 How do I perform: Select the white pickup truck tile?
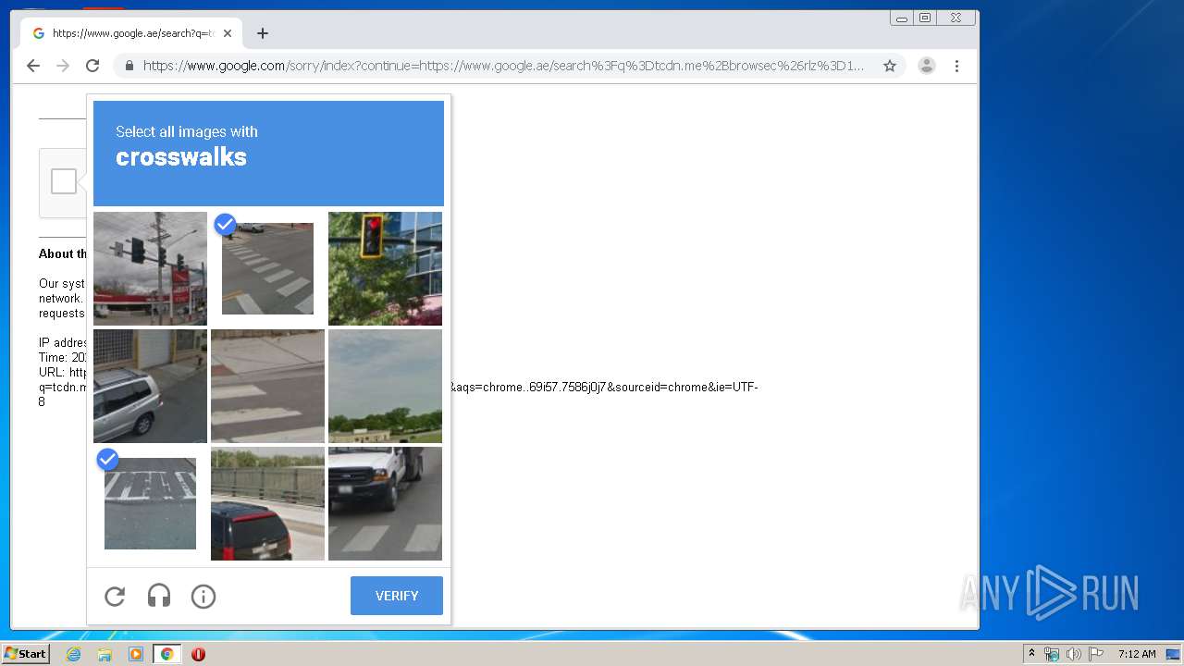pyautogui.click(x=385, y=503)
